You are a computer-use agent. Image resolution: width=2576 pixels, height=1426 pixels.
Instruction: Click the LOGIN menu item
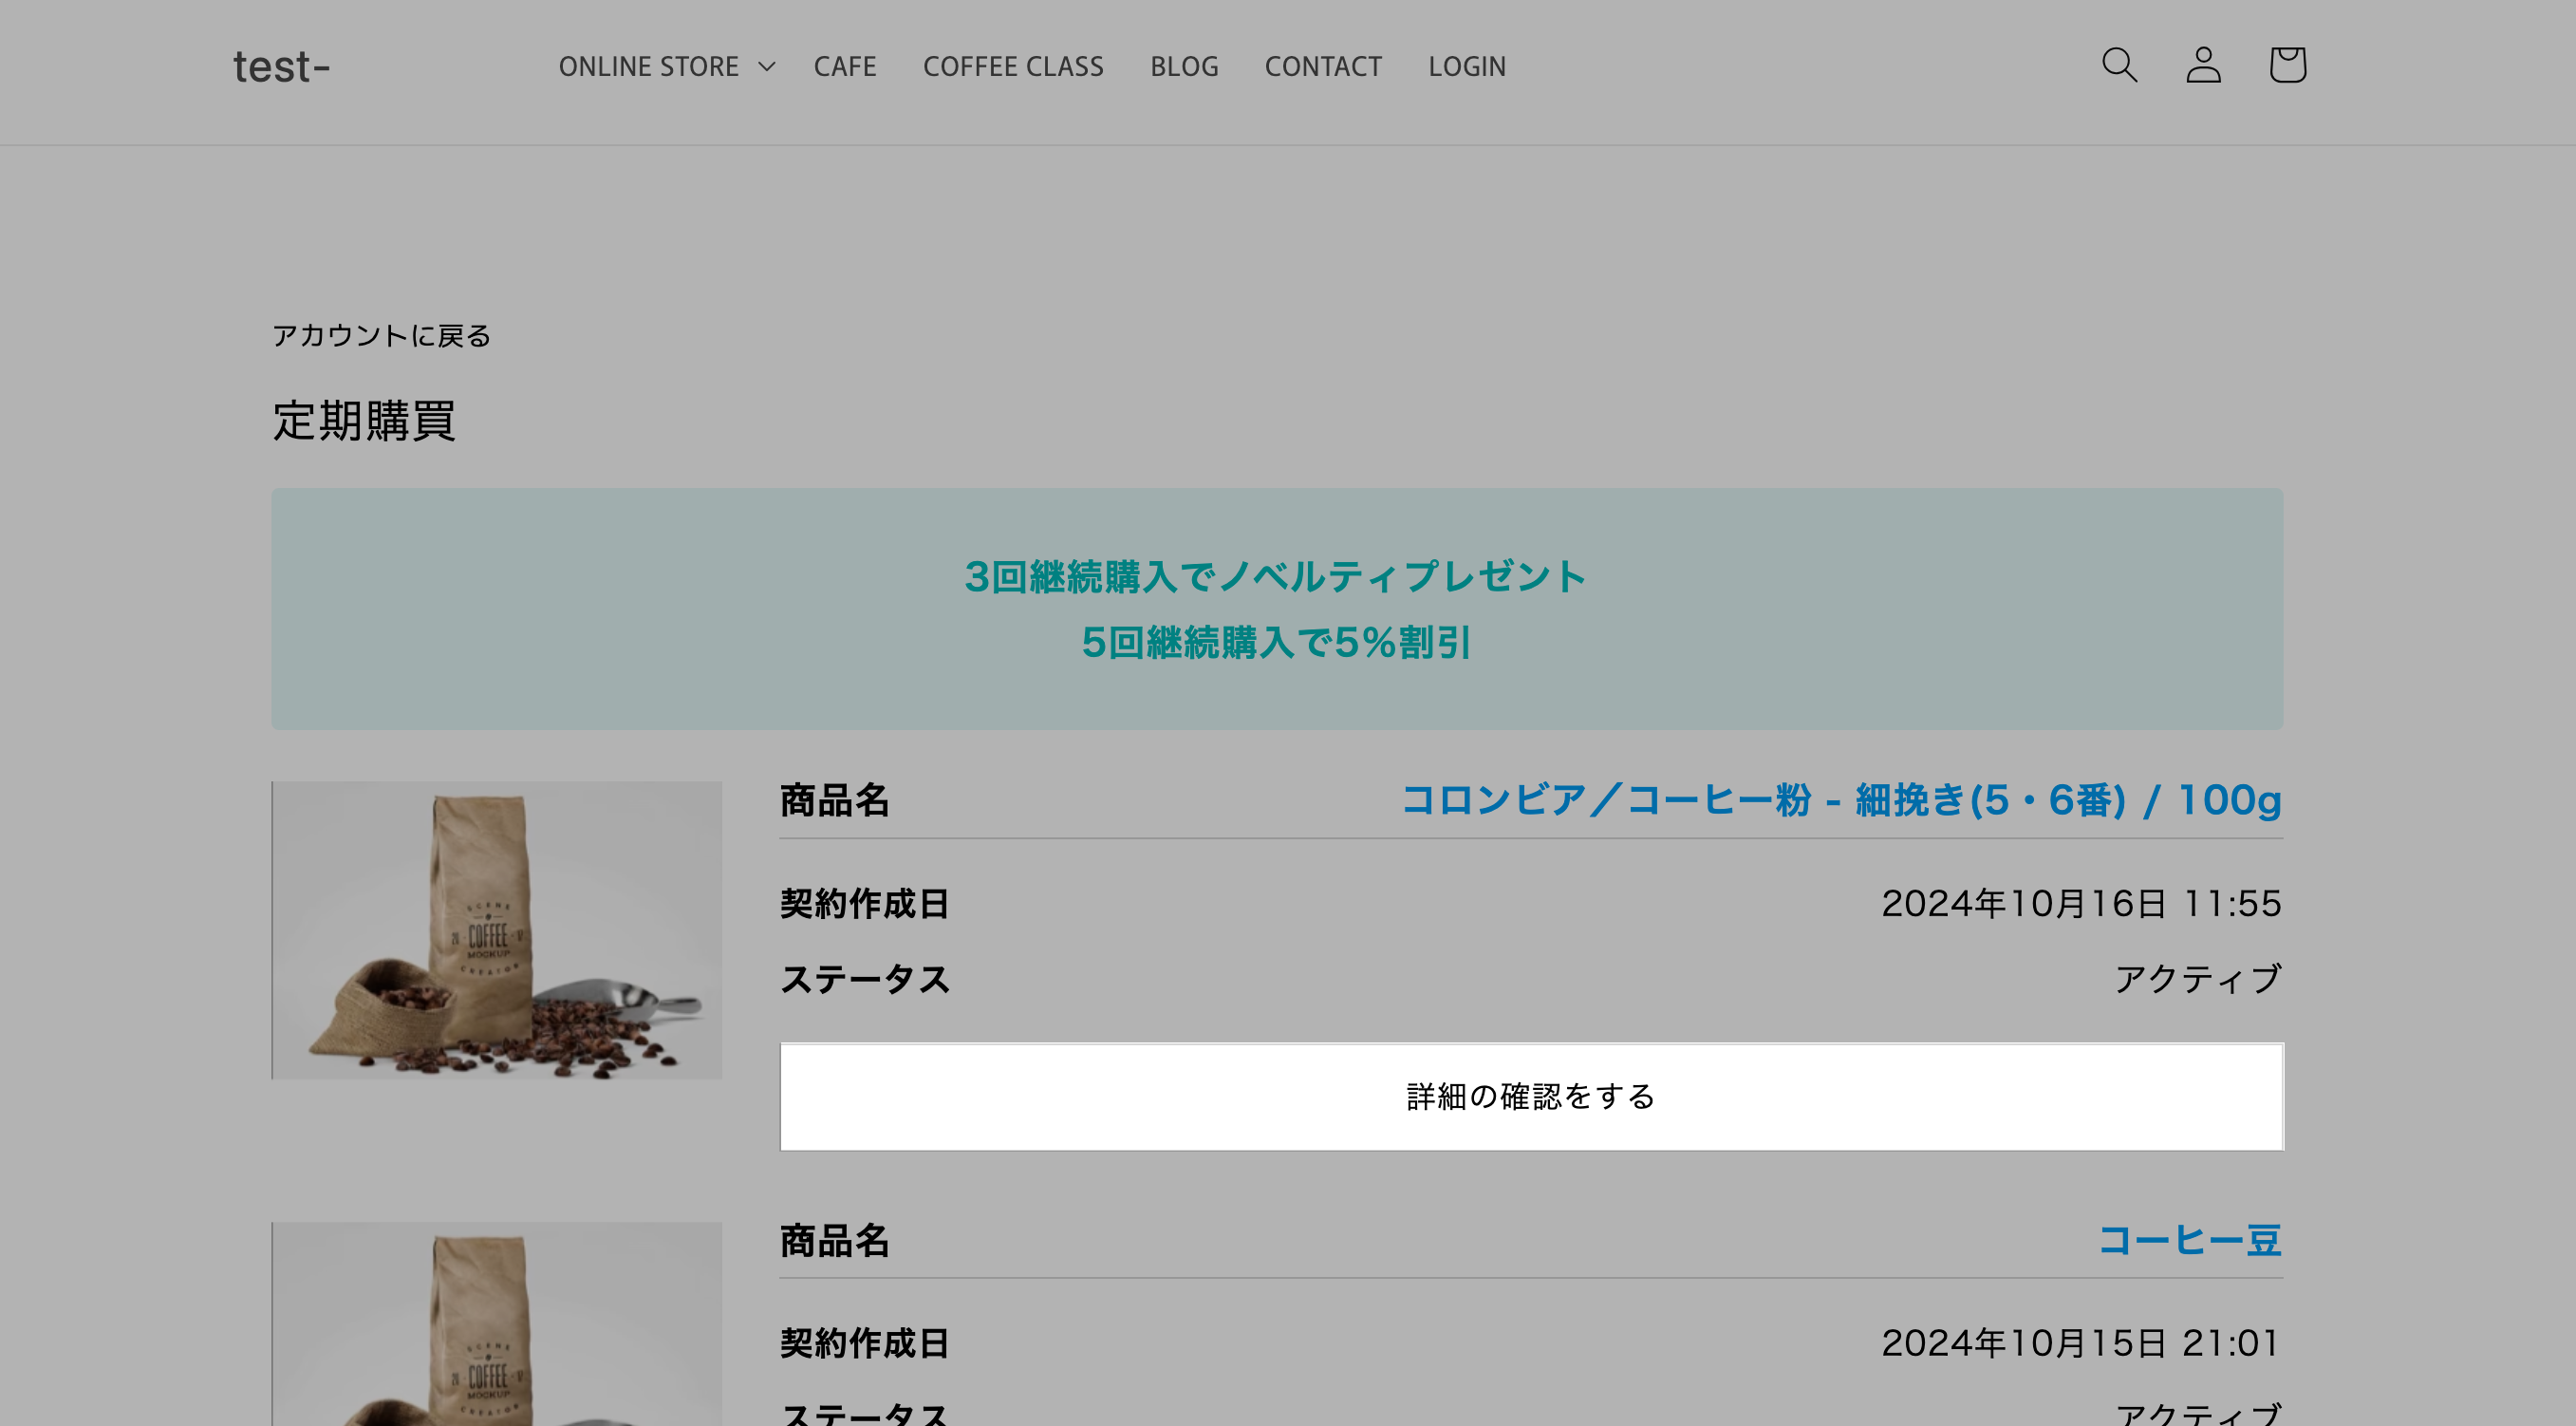[x=1467, y=67]
